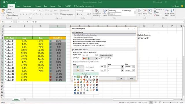Select the yellow dash cell icon
The width and height of the screenshot is (185, 104).
click(x=90, y=90)
